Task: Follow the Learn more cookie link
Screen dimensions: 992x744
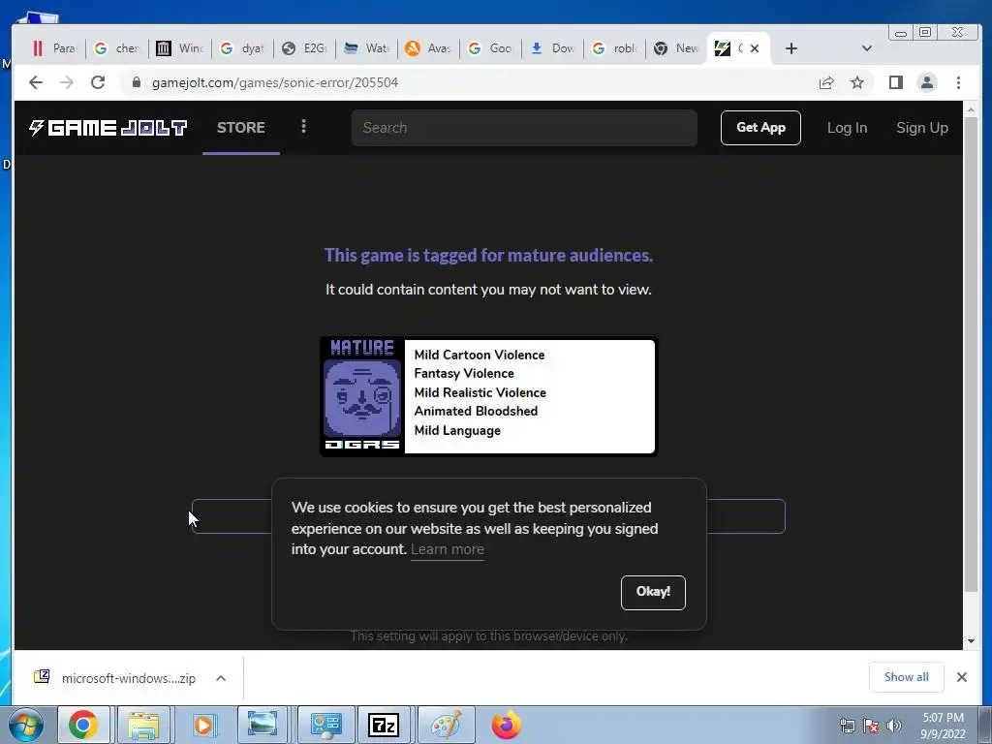Action: 448,549
